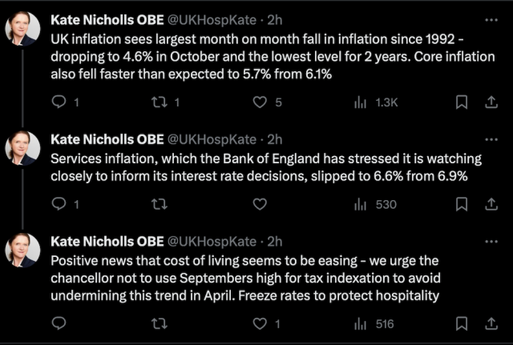Open more options on first tweet
Screen dimensions: 513x345
(491, 18)
